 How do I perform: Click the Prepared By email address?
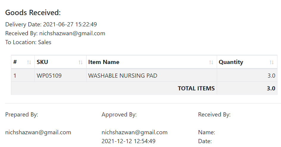tap(38, 132)
